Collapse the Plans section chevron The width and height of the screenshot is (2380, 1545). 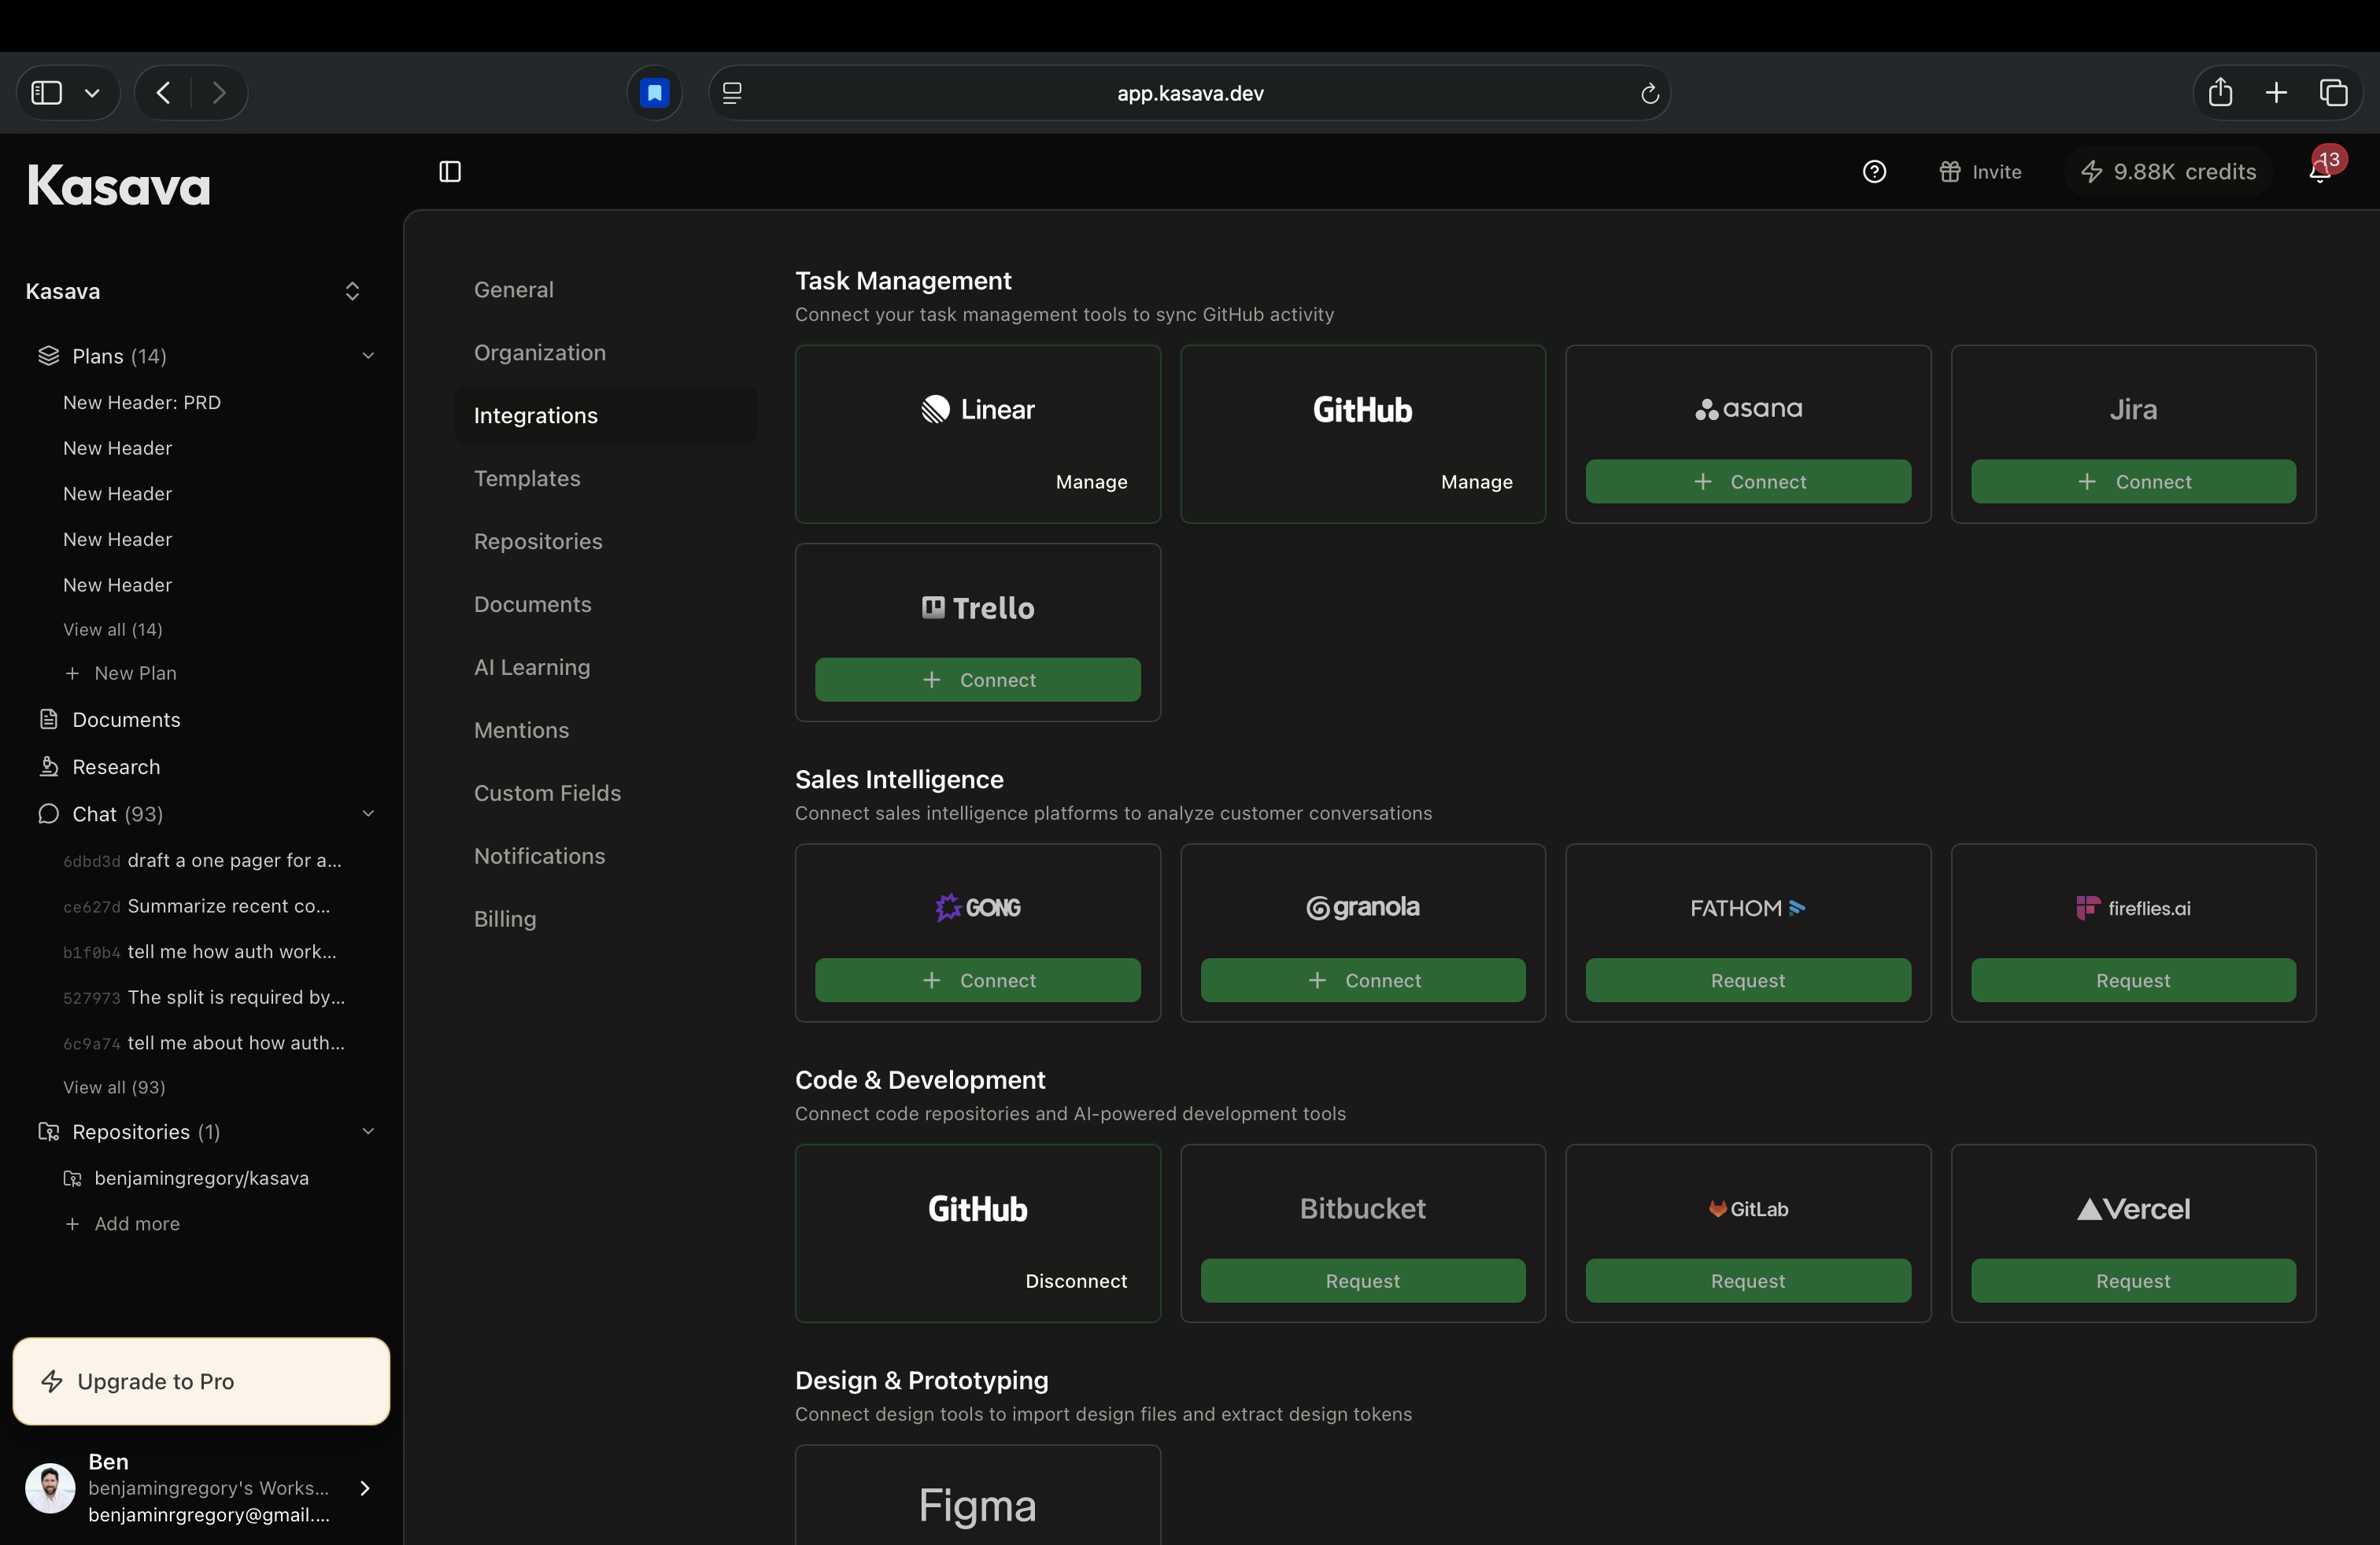pyautogui.click(x=368, y=356)
